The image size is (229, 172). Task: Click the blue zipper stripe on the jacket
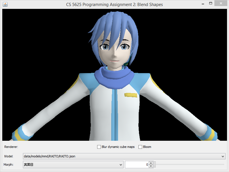[115, 115]
